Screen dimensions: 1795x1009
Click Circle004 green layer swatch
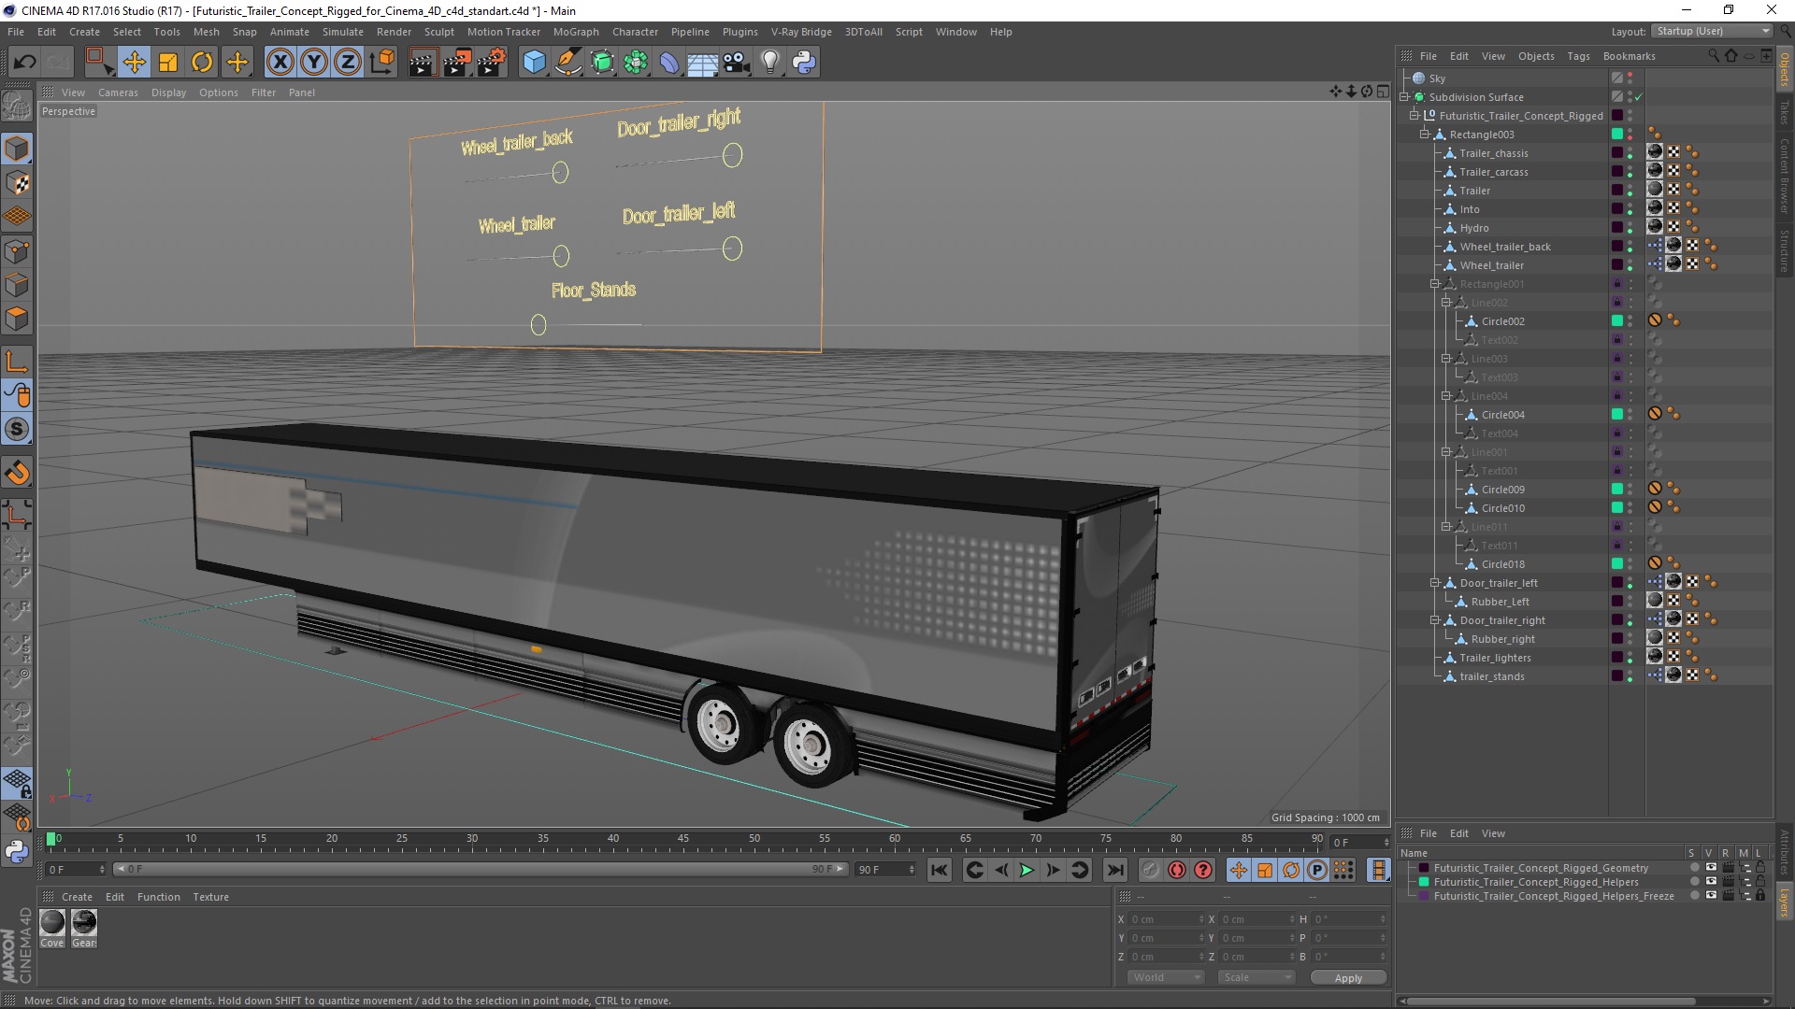pos(1617,415)
